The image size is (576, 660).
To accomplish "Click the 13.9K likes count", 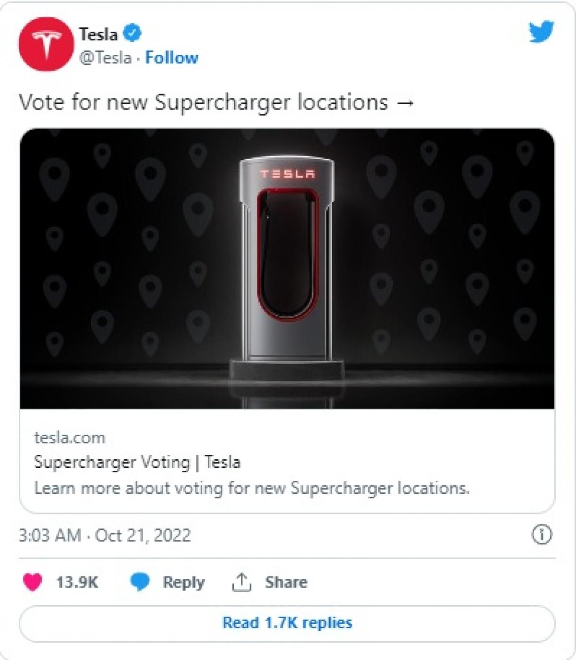I will pyautogui.click(x=77, y=582).
